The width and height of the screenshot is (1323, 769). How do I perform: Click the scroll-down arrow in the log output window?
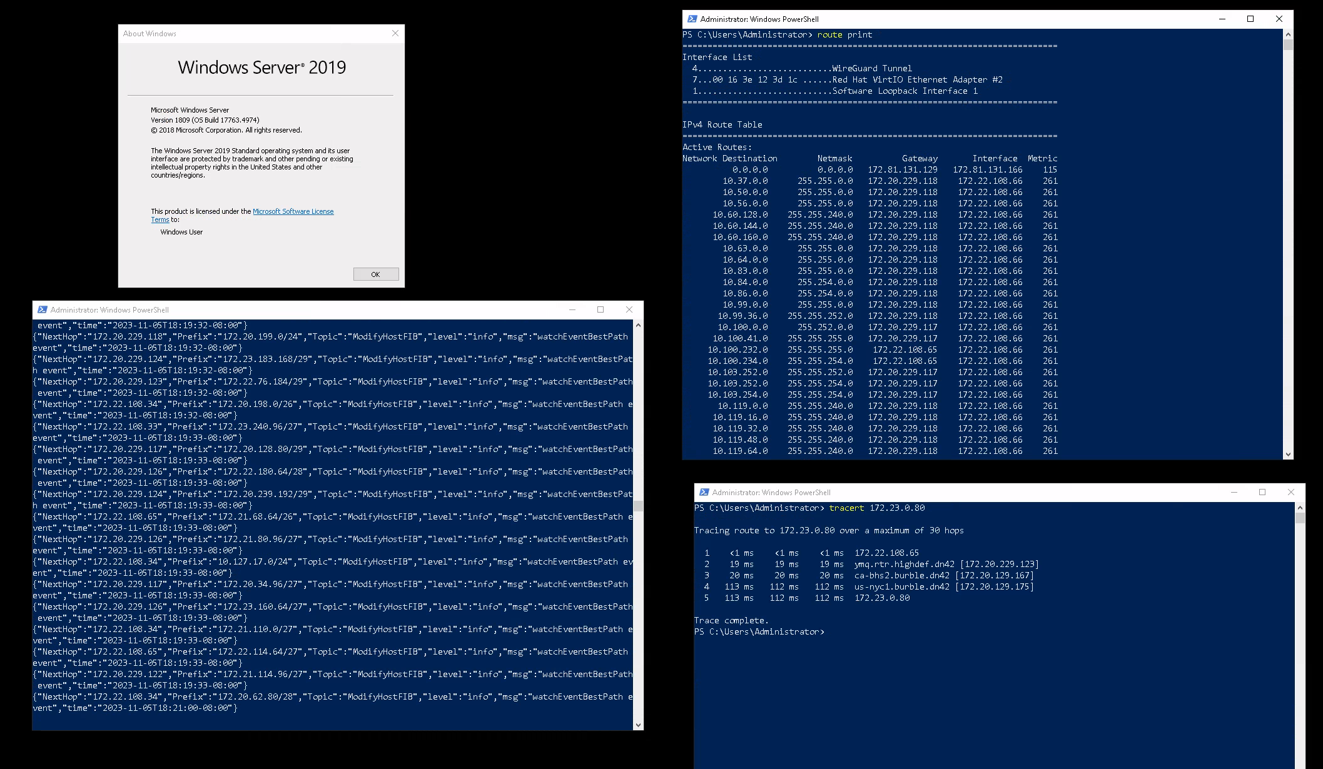(x=637, y=724)
